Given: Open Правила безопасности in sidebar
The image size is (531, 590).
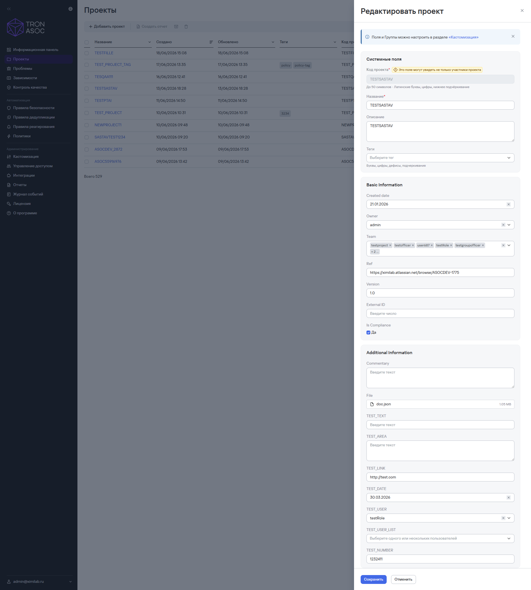Looking at the screenshot, I should (x=38, y=108).
